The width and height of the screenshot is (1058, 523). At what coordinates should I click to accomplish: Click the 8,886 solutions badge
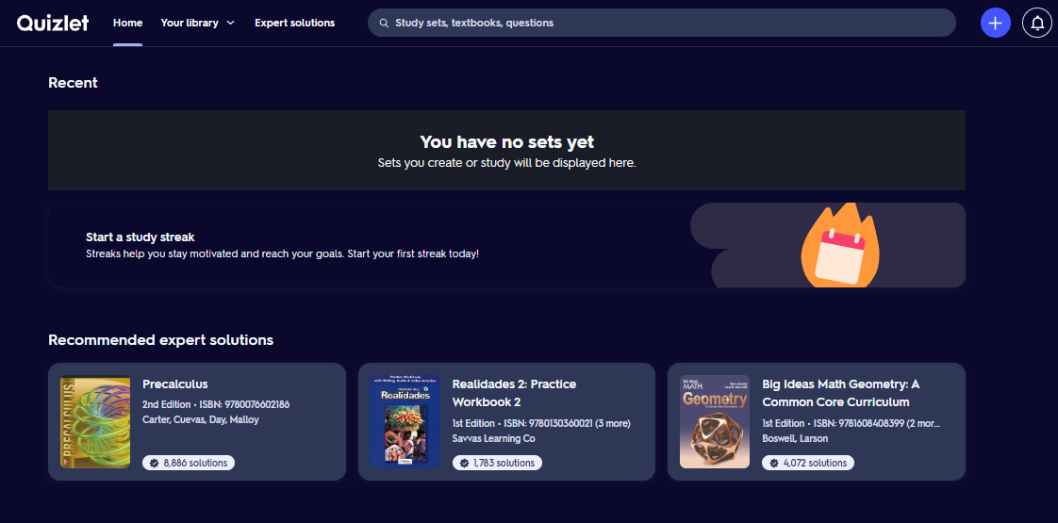189,463
